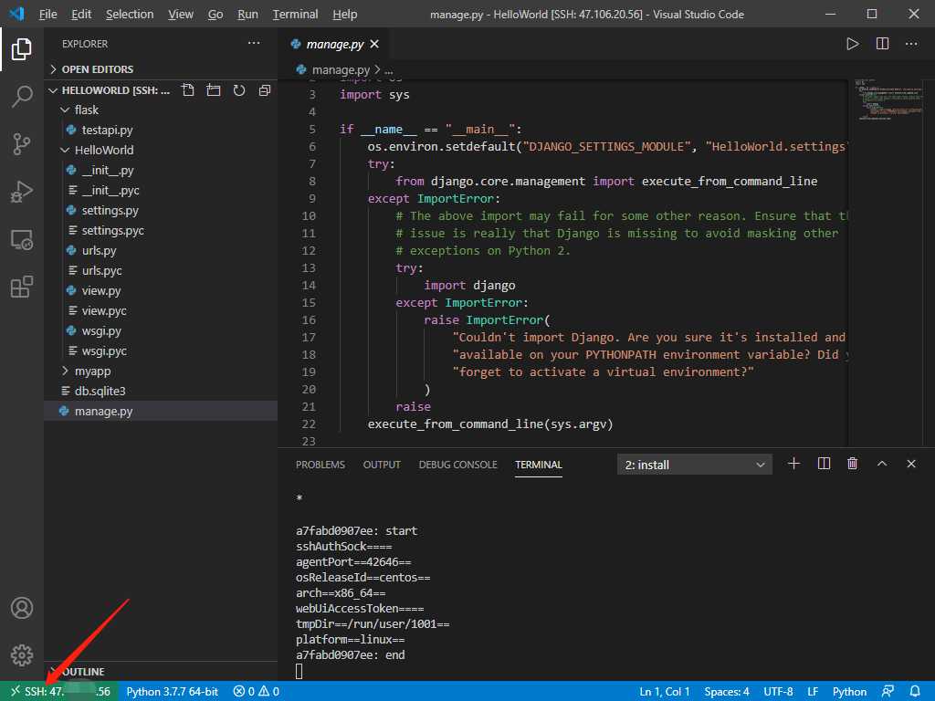
Task: Create a new folder in HelloWorld explorer
Action: [x=214, y=90]
